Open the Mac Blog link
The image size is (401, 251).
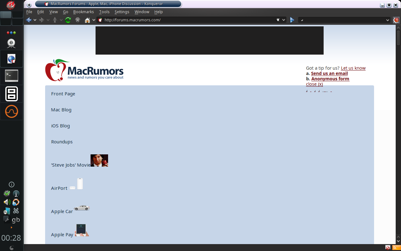click(x=61, y=110)
